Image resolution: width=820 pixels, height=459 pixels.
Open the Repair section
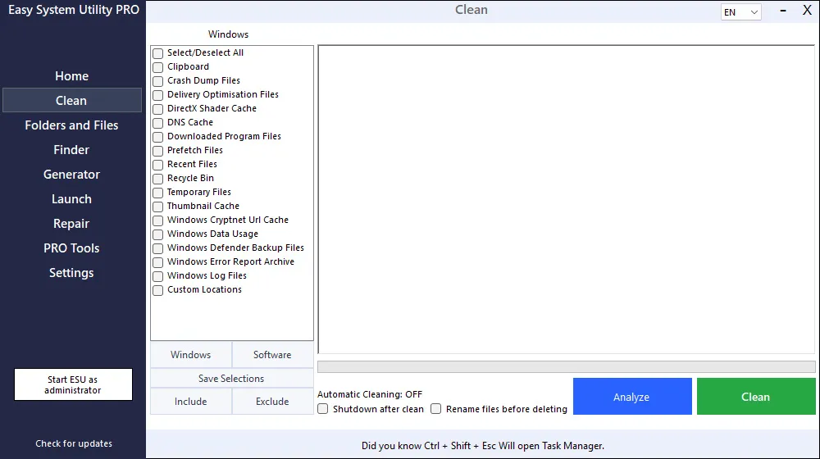point(71,223)
